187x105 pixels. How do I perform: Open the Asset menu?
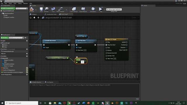(x=10, y=3)
